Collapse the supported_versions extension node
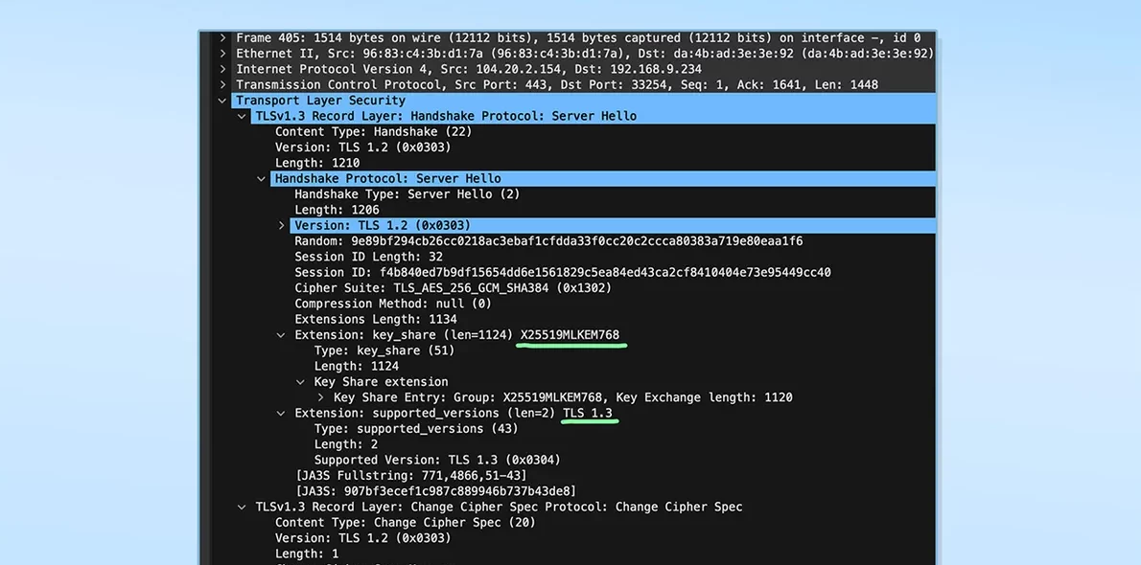The height and width of the screenshot is (565, 1141). click(281, 414)
